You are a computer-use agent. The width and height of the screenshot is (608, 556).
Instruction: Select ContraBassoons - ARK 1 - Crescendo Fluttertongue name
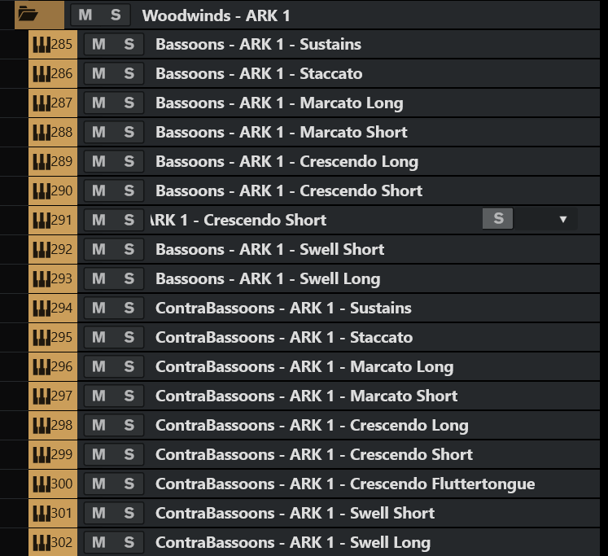pos(345,484)
